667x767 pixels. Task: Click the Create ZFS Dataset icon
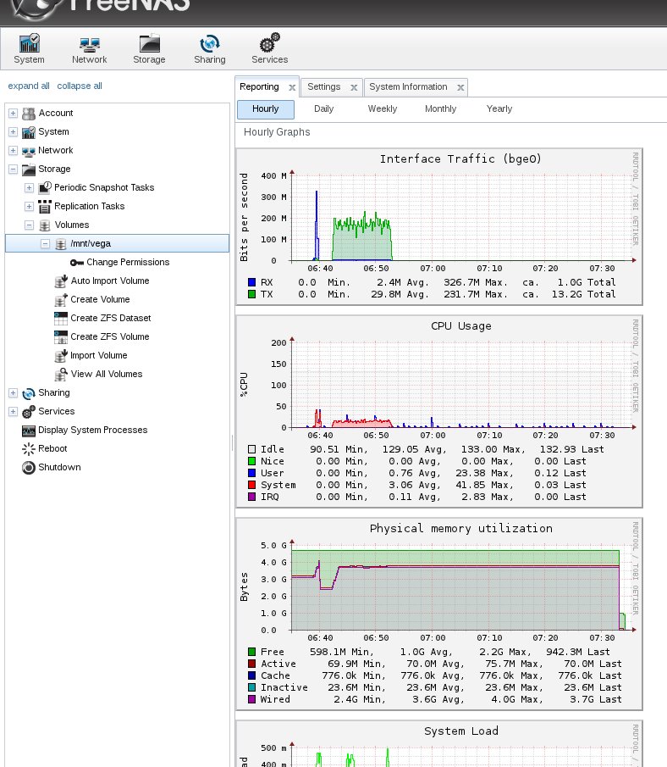tap(61, 319)
